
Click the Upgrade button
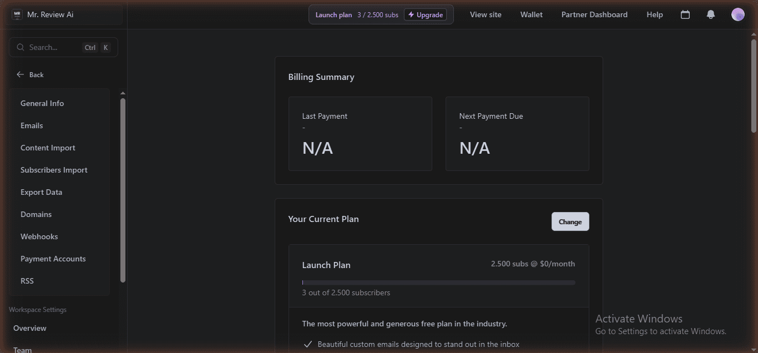point(426,15)
